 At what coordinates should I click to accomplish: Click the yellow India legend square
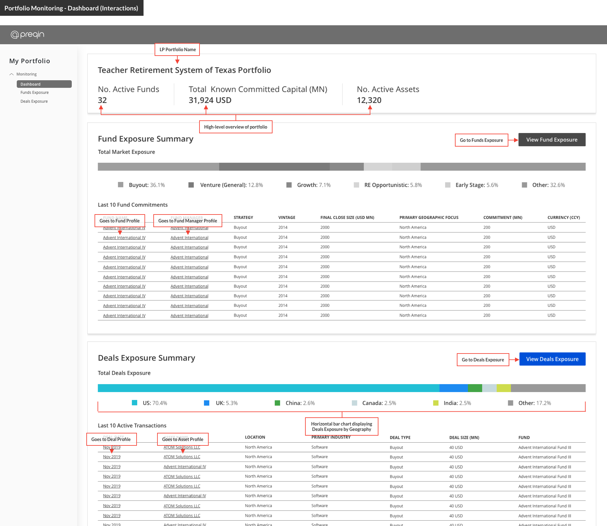[x=436, y=403]
